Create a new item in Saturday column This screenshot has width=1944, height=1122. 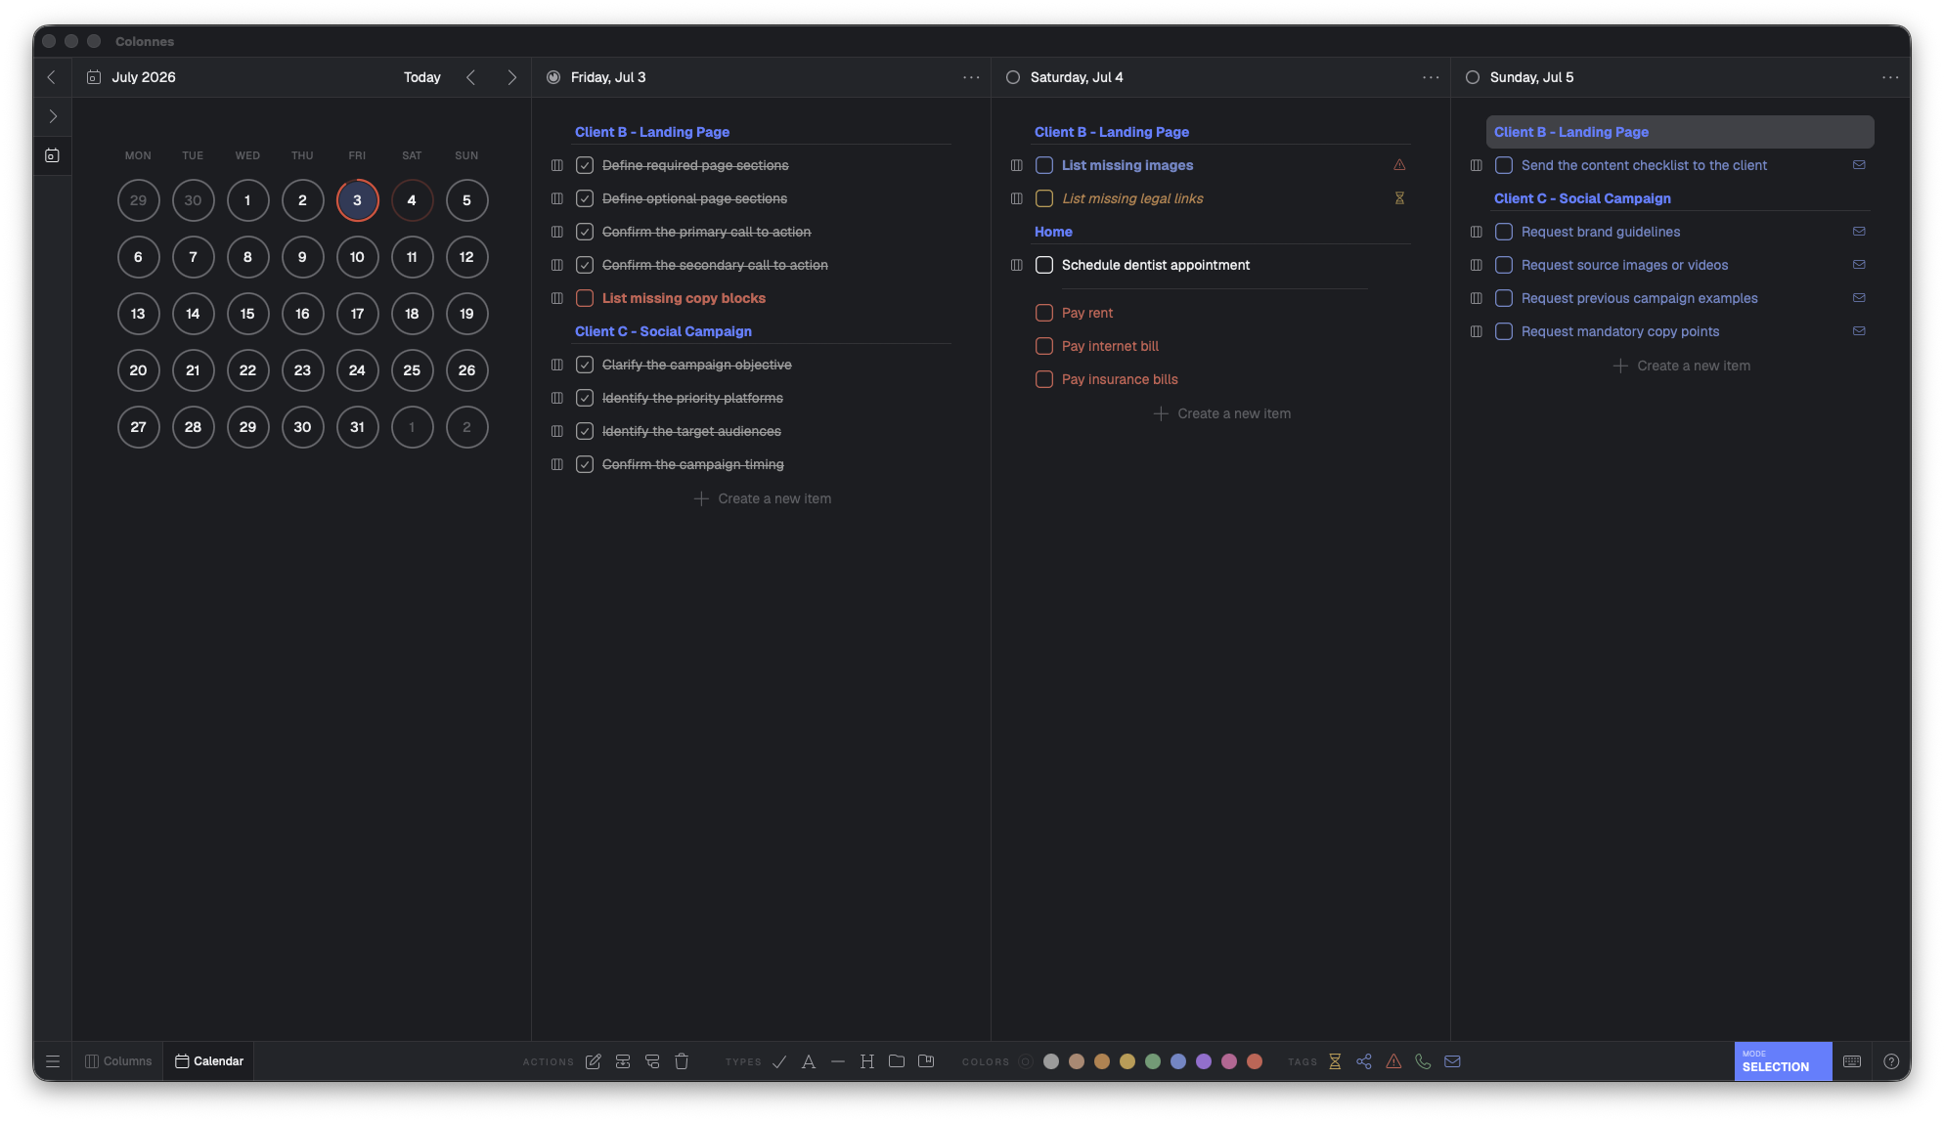(x=1222, y=413)
